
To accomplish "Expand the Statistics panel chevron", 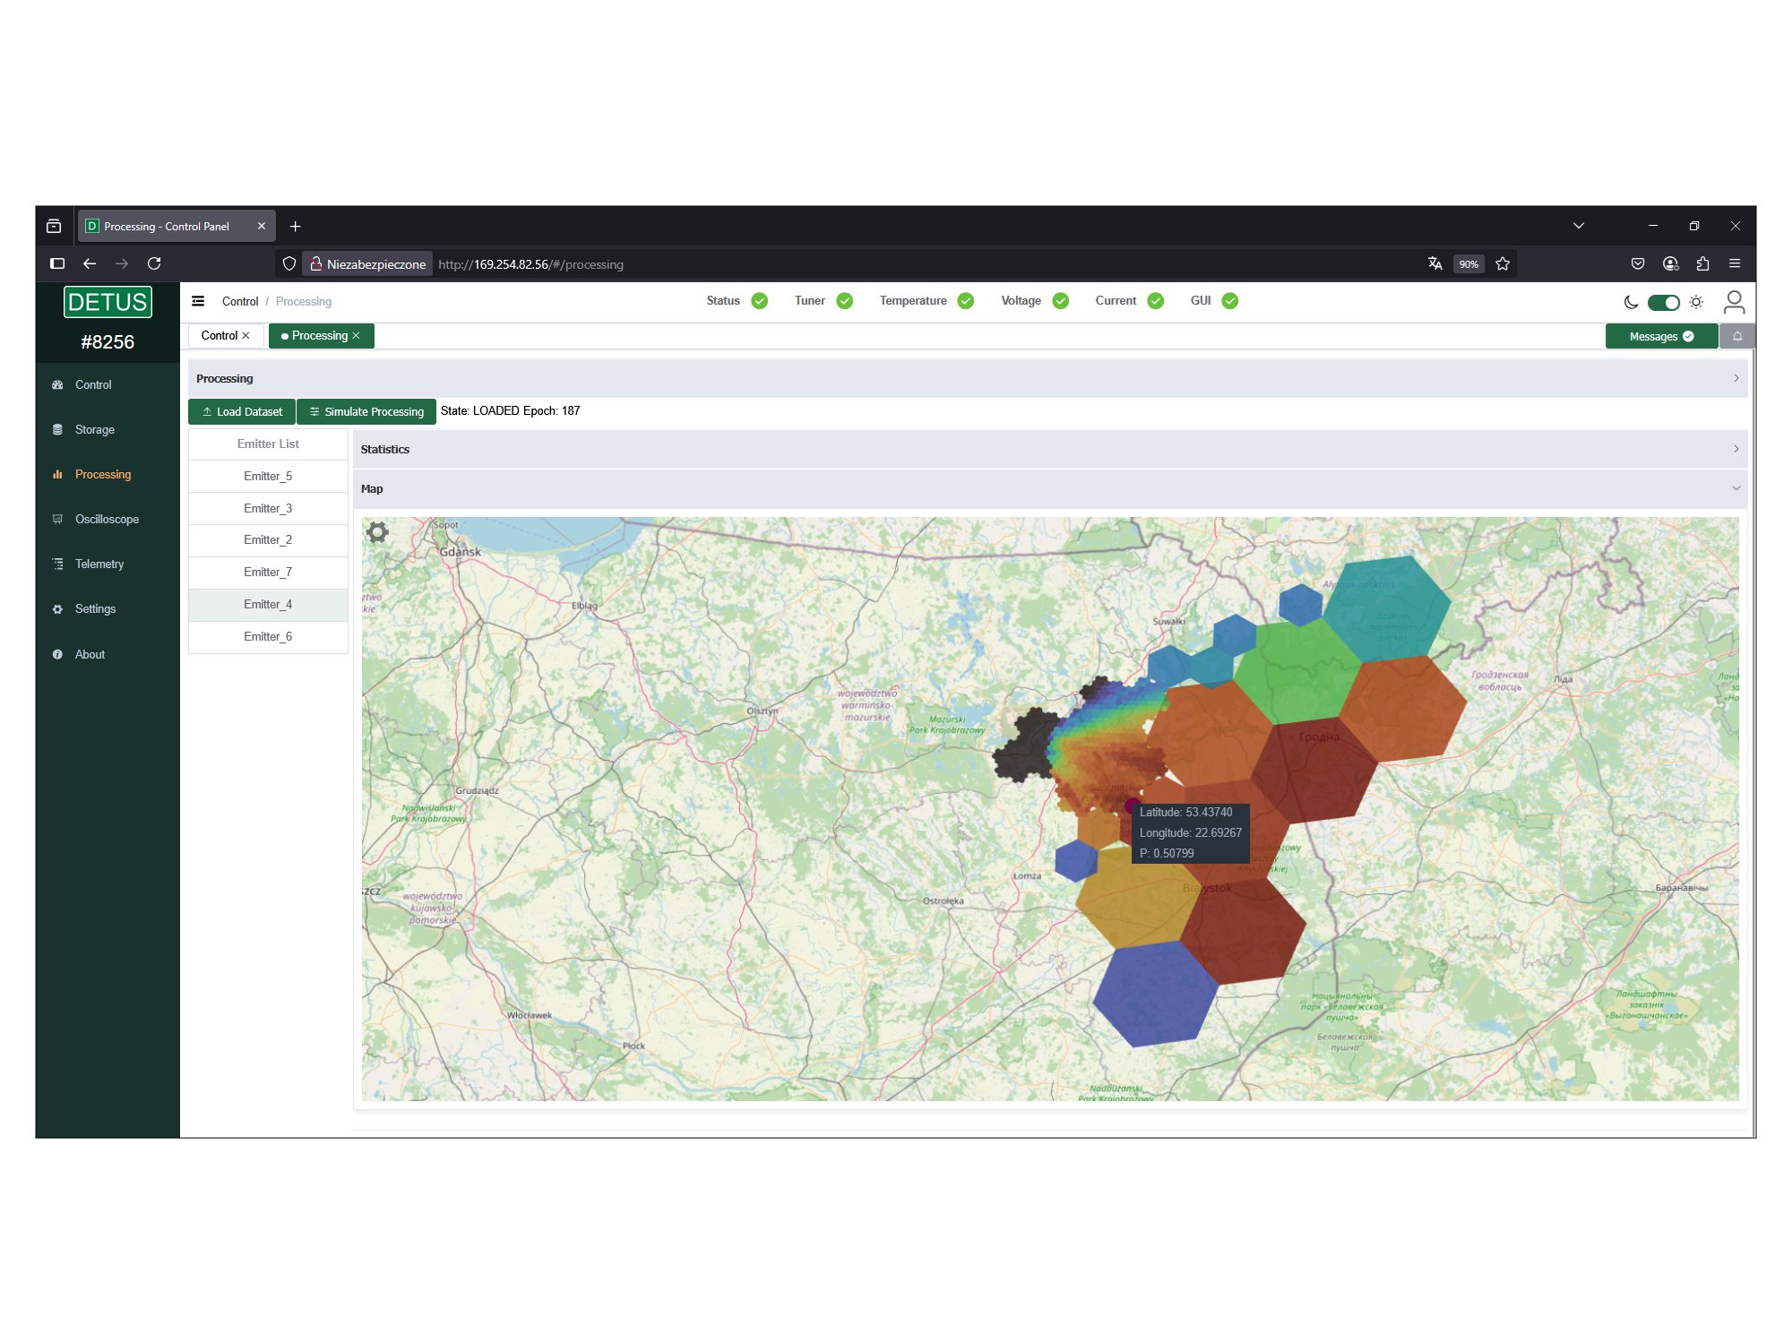I will [1736, 449].
